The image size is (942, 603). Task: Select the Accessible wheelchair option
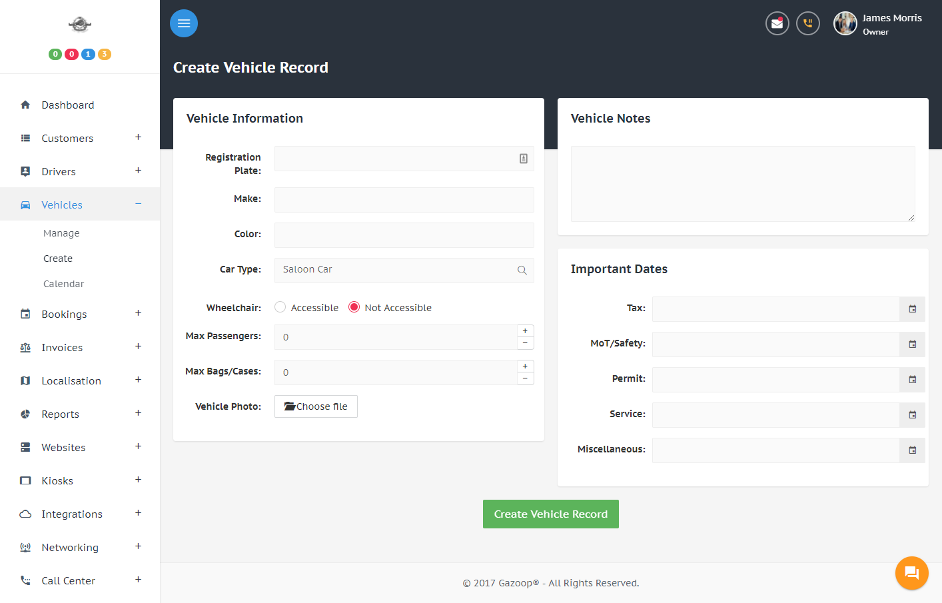point(280,307)
